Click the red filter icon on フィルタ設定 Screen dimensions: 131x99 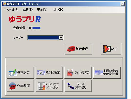[70, 73]
